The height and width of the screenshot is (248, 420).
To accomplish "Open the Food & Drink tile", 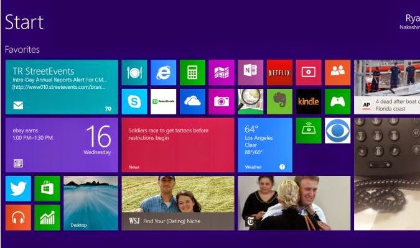I will (x=134, y=73).
